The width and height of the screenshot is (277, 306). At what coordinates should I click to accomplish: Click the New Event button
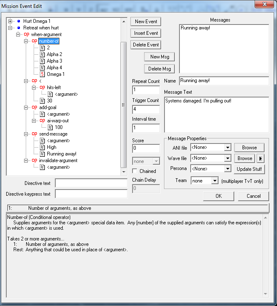[145, 22]
